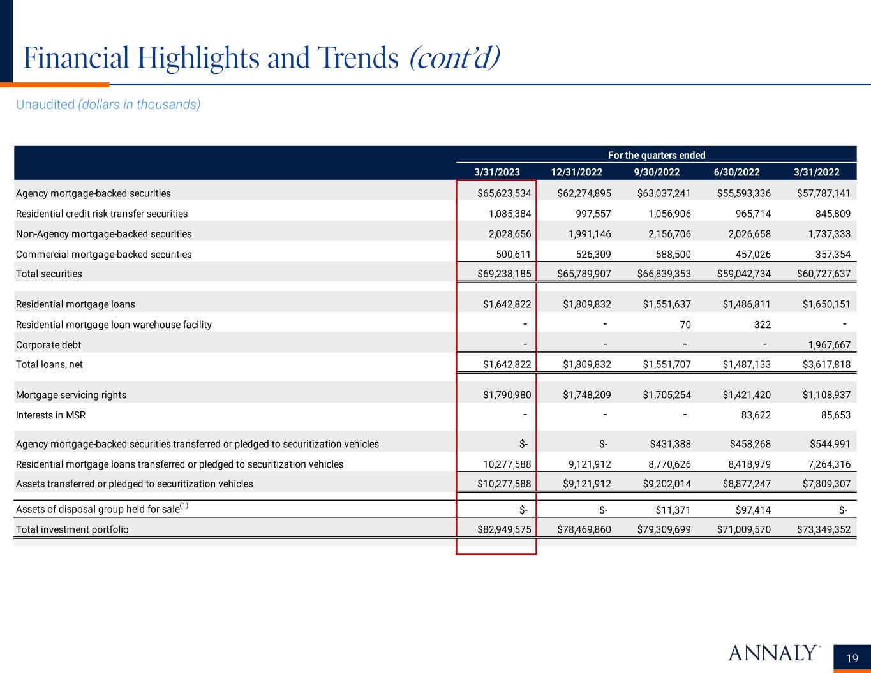The image size is (871, 673).
Task: Click the 'Total securities' row label
Action: coord(49,274)
